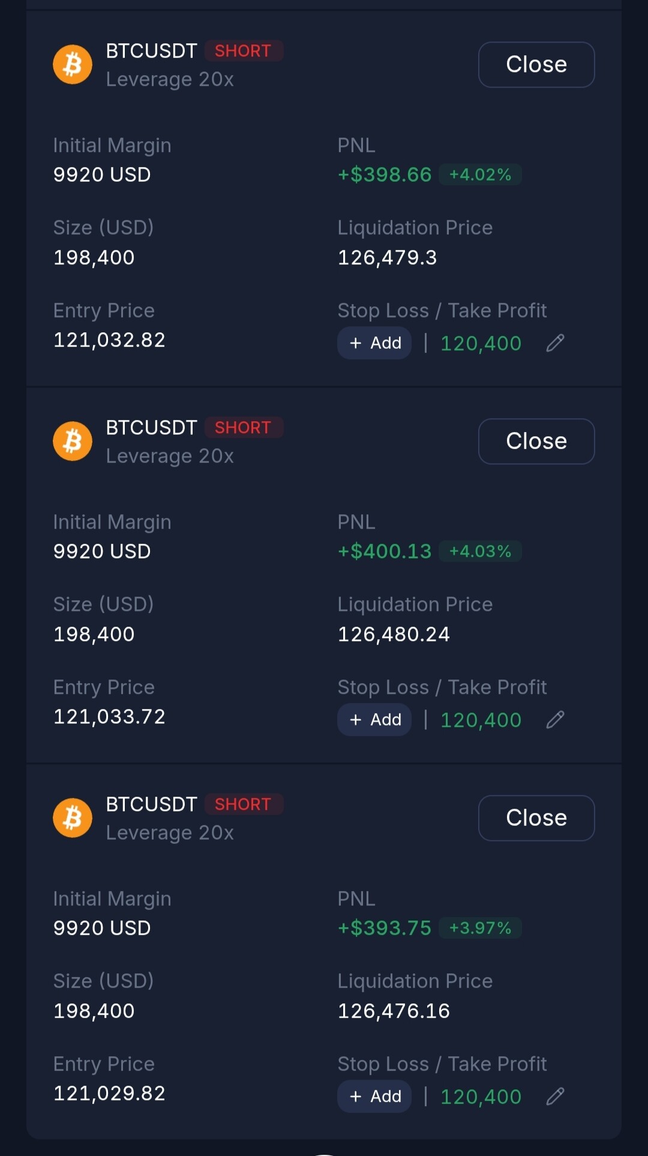648x1156 pixels.
Task: Tap the +4.02% PNL percentage badge
Action: pos(480,175)
